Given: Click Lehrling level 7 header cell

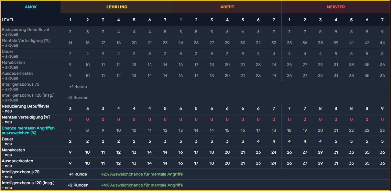Looking at the screenshot, I should coord(165,20).
